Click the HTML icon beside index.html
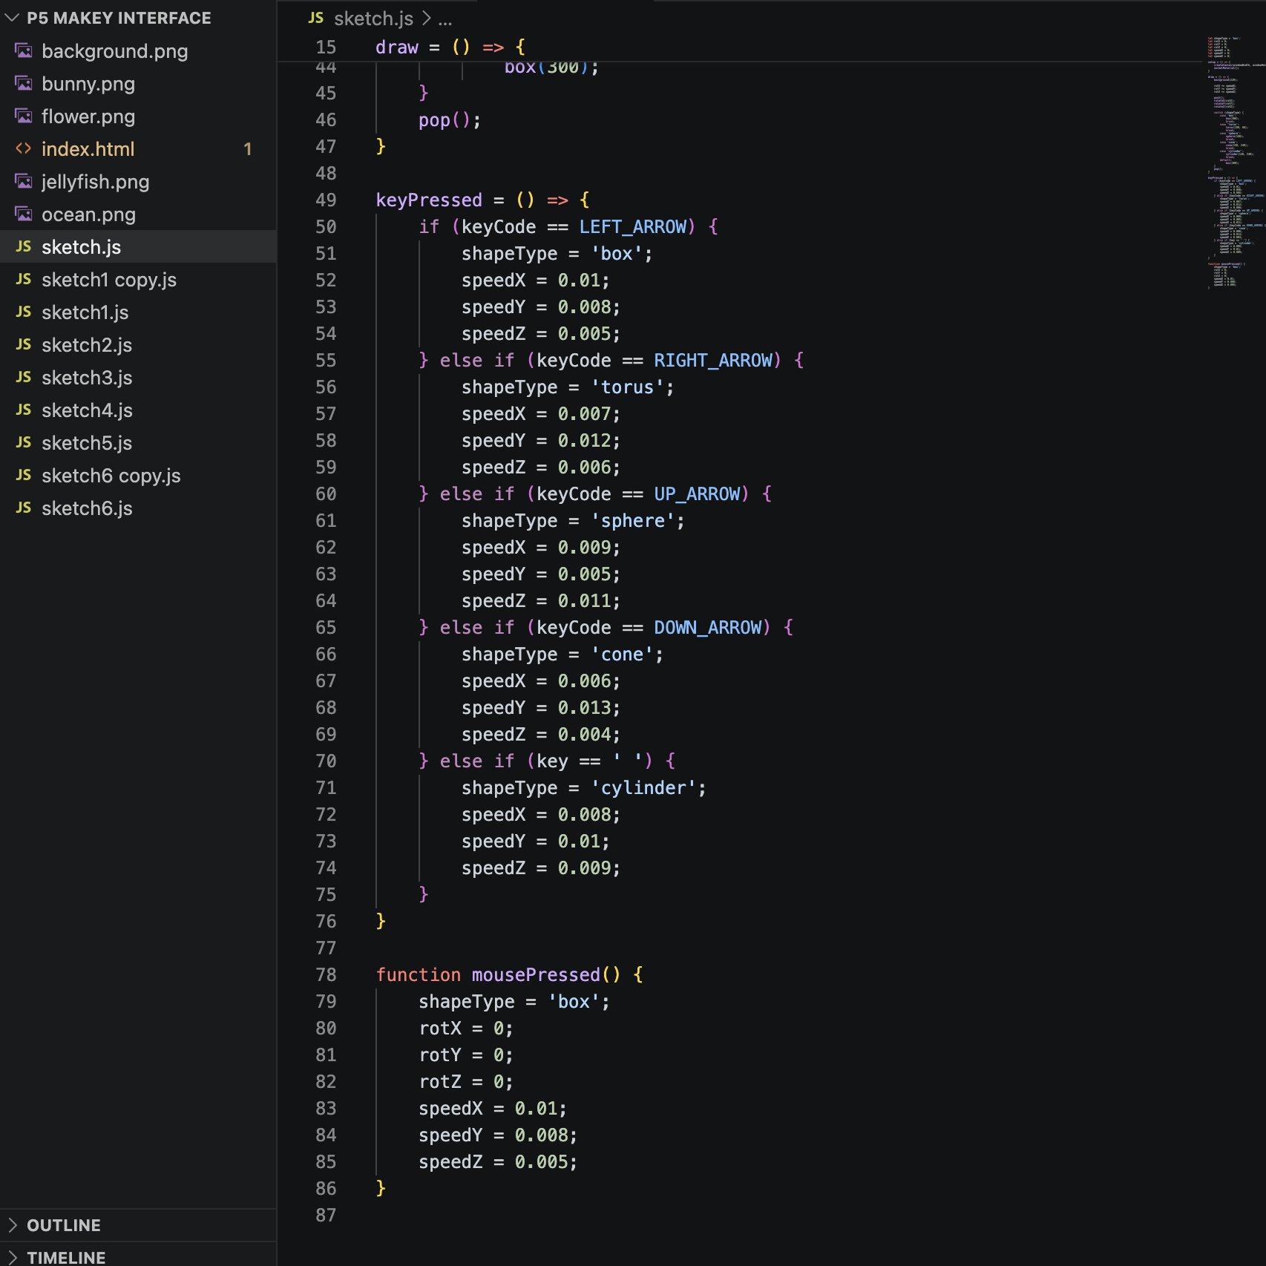 pos(24,149)
